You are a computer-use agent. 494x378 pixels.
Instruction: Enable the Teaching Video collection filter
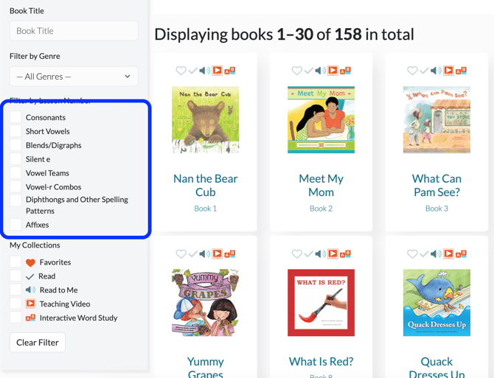click(x=15, y=304)
